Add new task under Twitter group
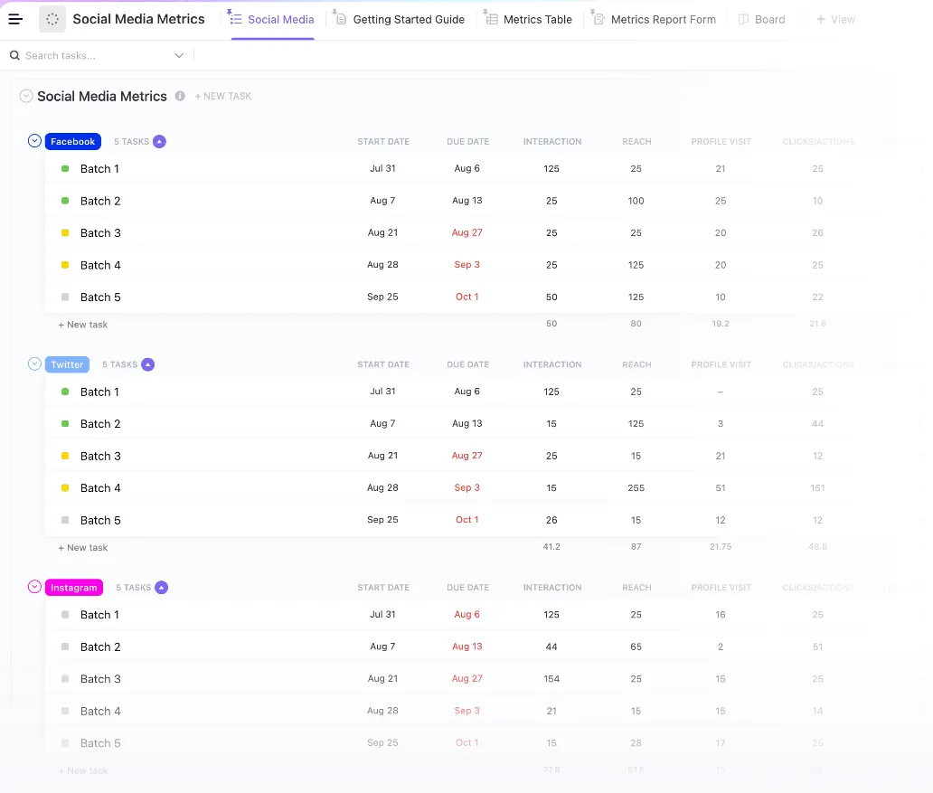This screenshot has height=793, width=933. 82,547
